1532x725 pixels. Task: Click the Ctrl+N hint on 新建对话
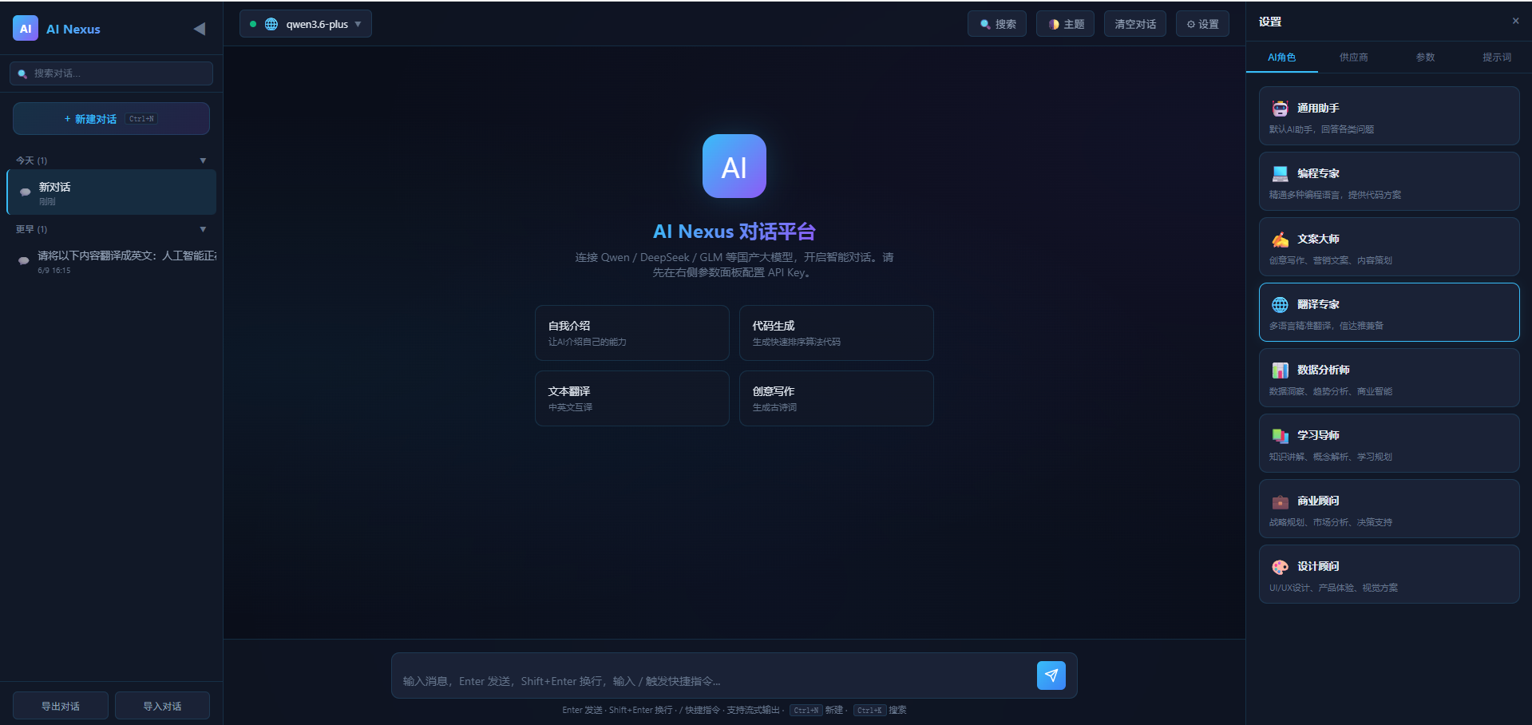click(x=141, y=119)
